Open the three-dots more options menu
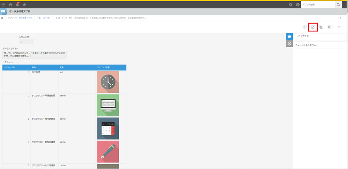This screenshot has height=169, width=348. pos(340,27)
